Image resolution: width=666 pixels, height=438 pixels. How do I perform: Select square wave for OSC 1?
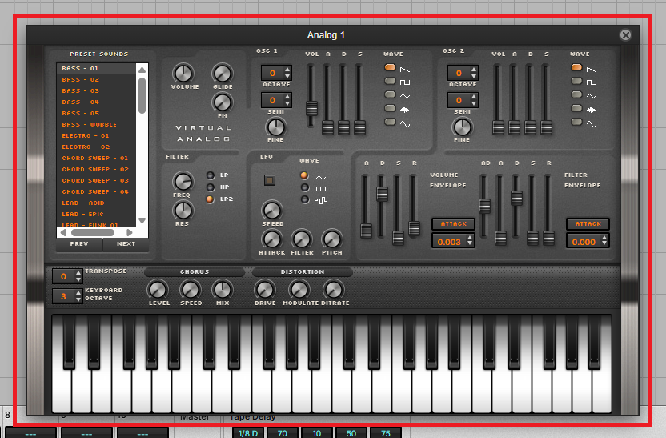click(390, 82)
